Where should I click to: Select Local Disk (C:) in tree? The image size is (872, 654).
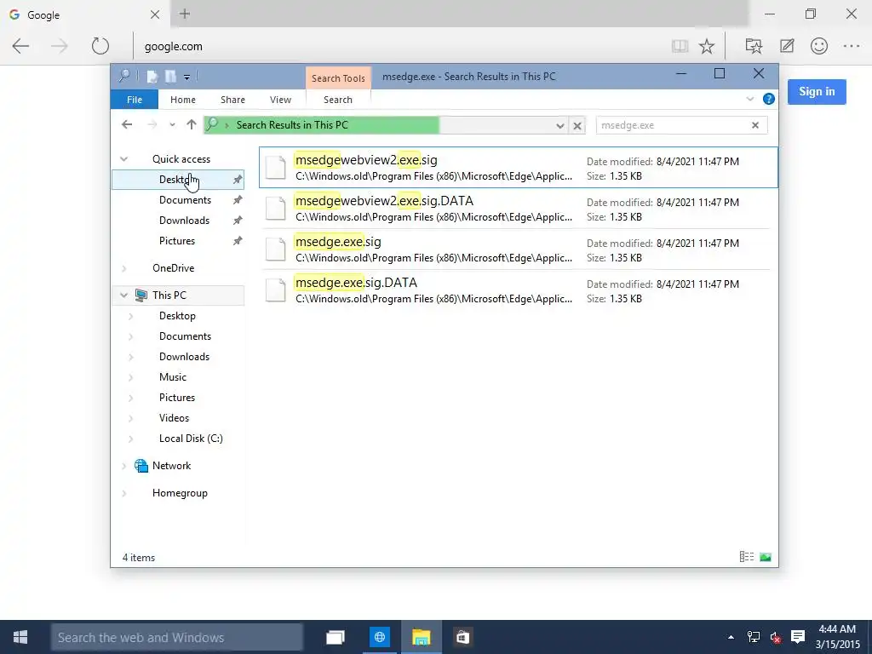191,439
